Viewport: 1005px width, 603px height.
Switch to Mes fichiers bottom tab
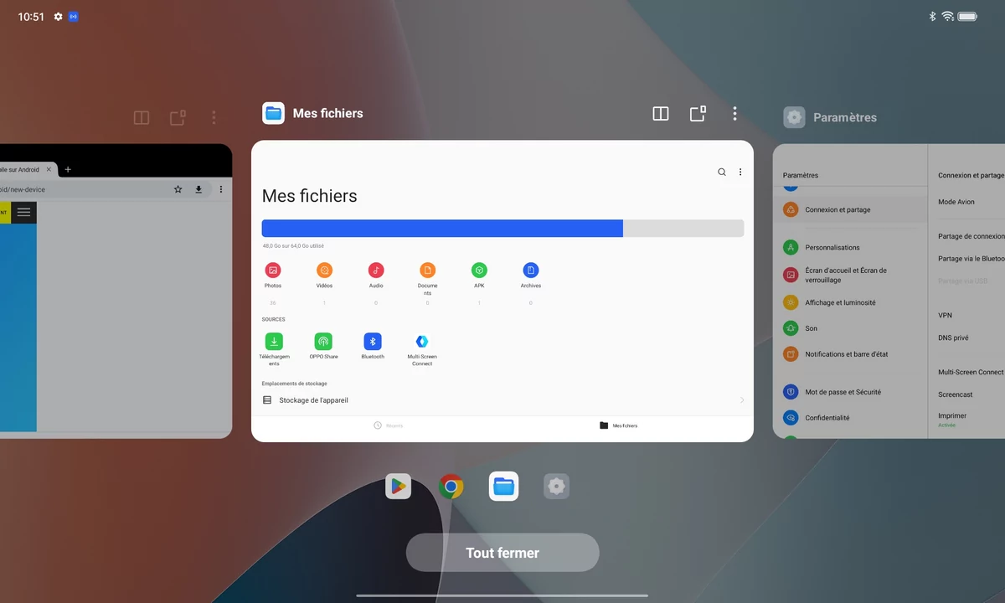pos(618,425)
